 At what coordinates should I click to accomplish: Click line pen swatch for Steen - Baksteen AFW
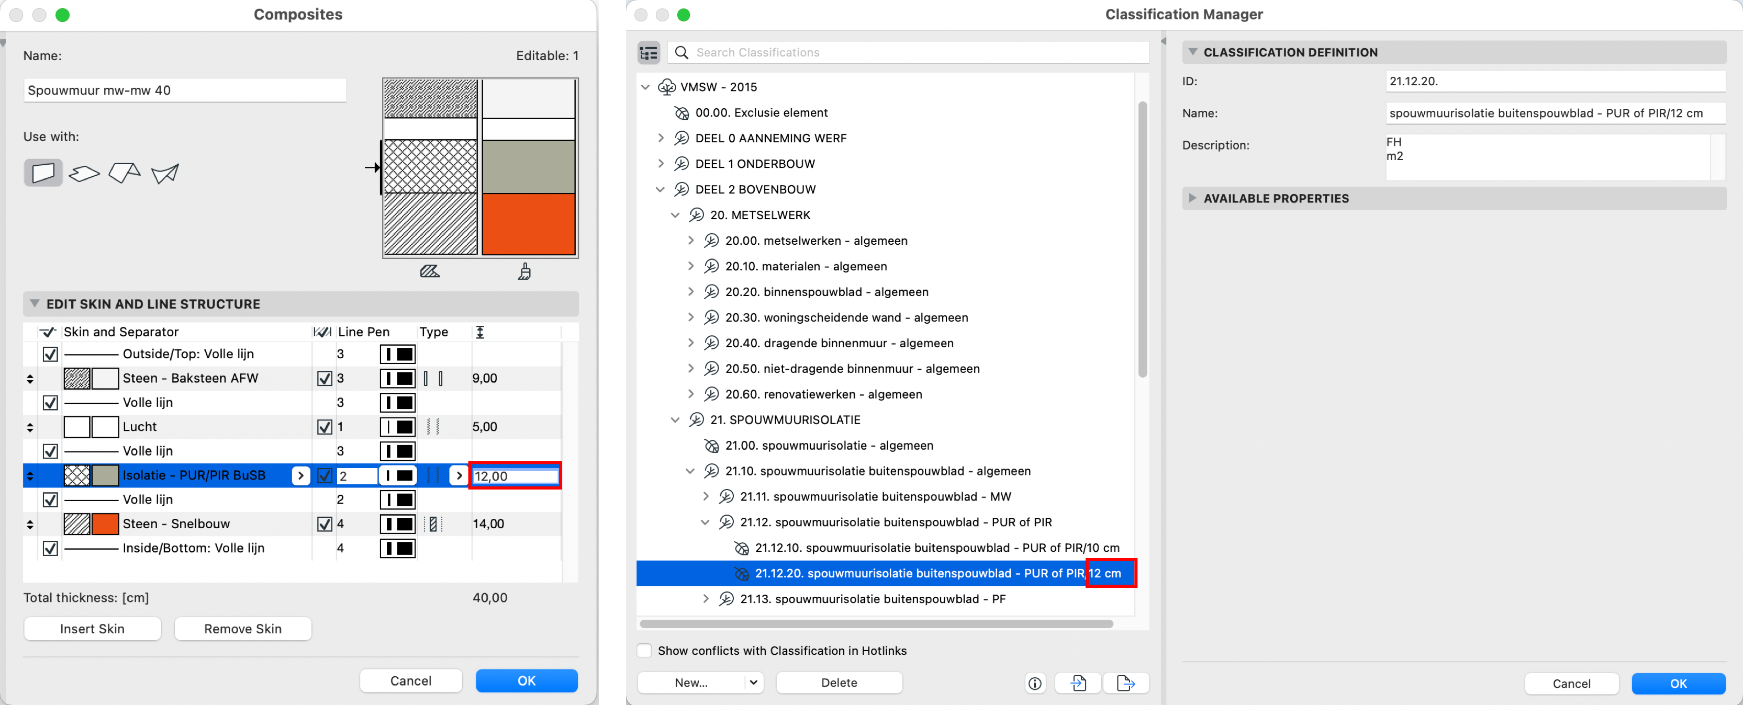pyautogui.click(x=398, y=379)
